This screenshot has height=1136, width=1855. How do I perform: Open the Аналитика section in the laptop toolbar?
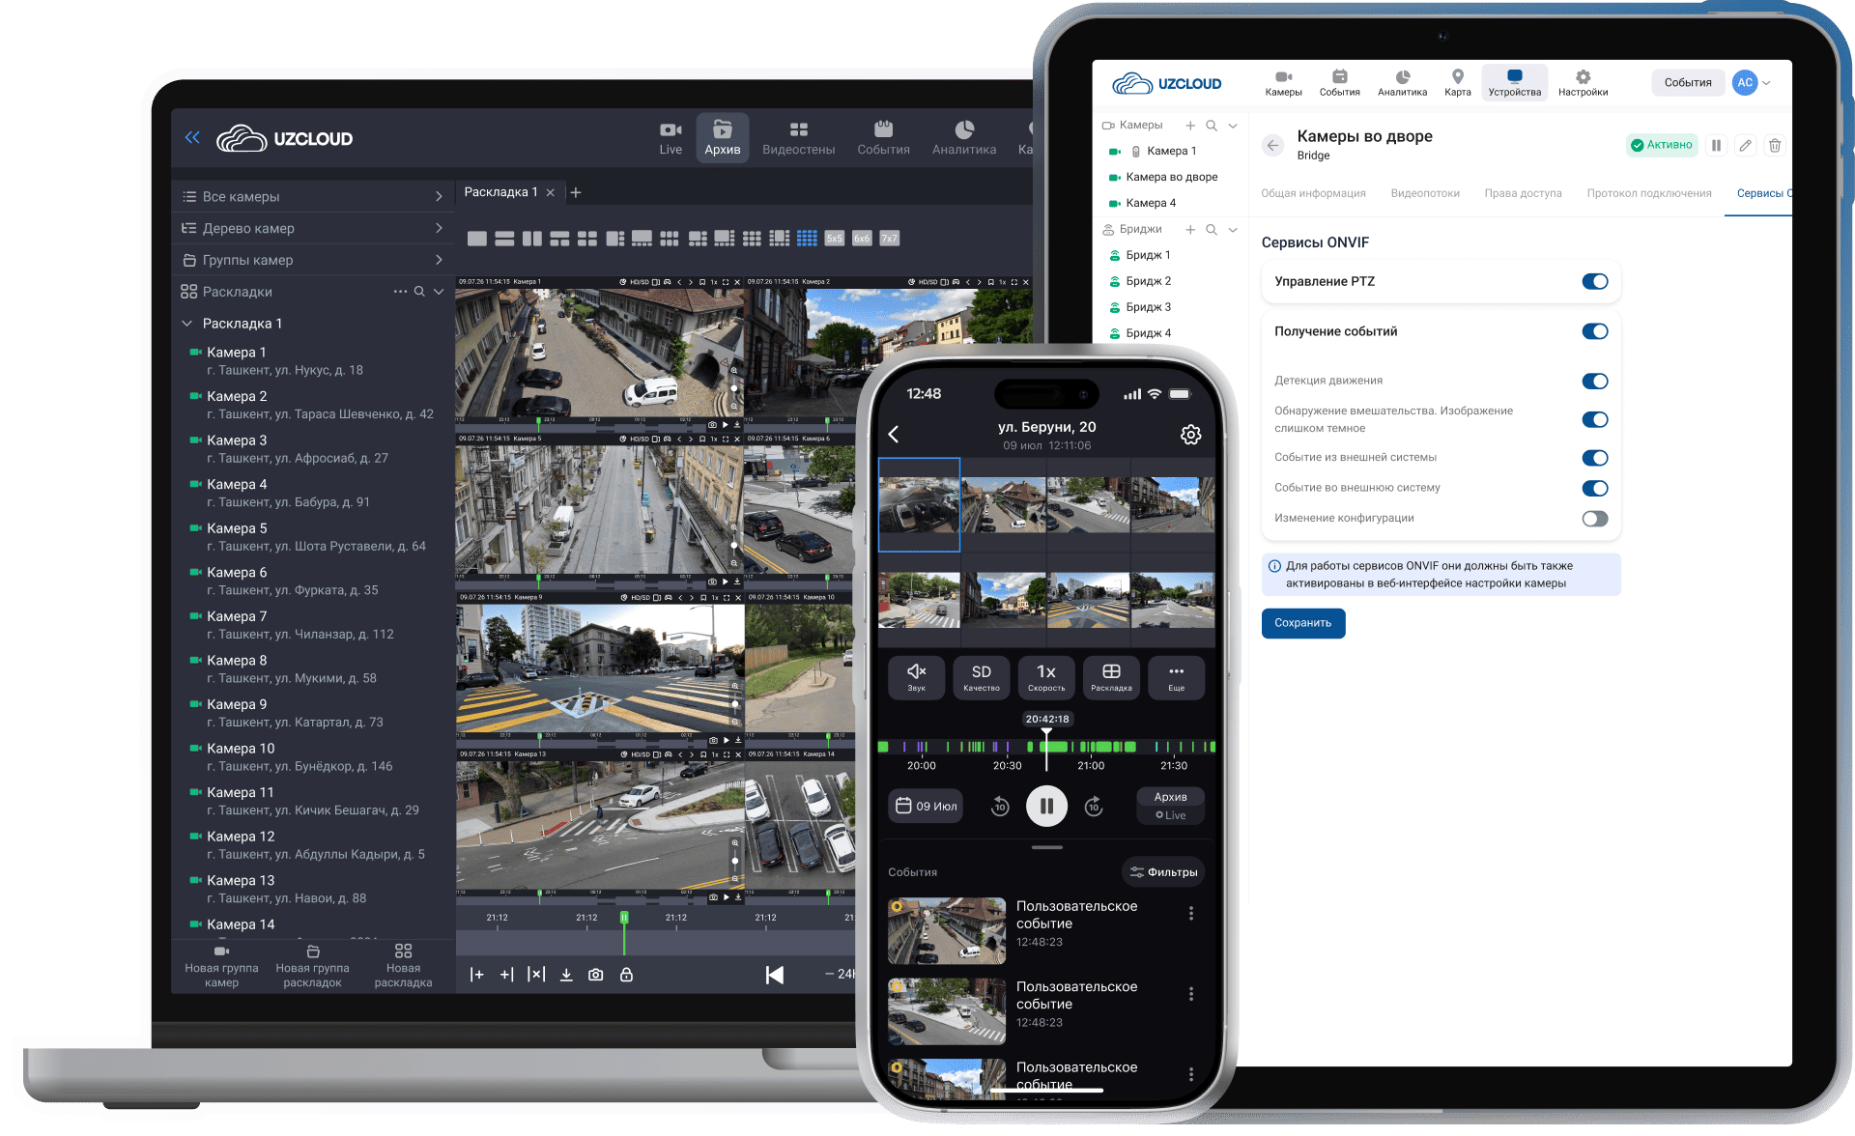point(963,137)
